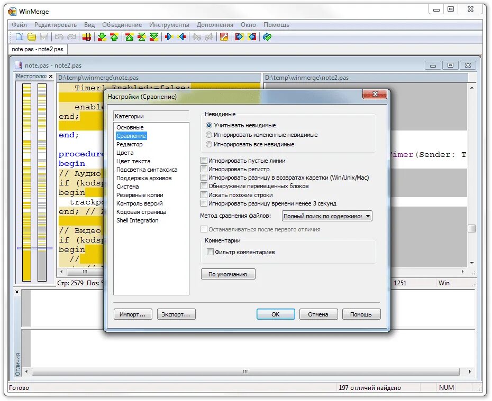Click the По умолчанию button
This screenshot has height=401, width=492.
(x=228, y=274)
